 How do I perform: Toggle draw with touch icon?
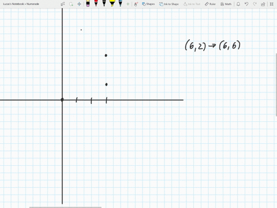pos(136,4)
